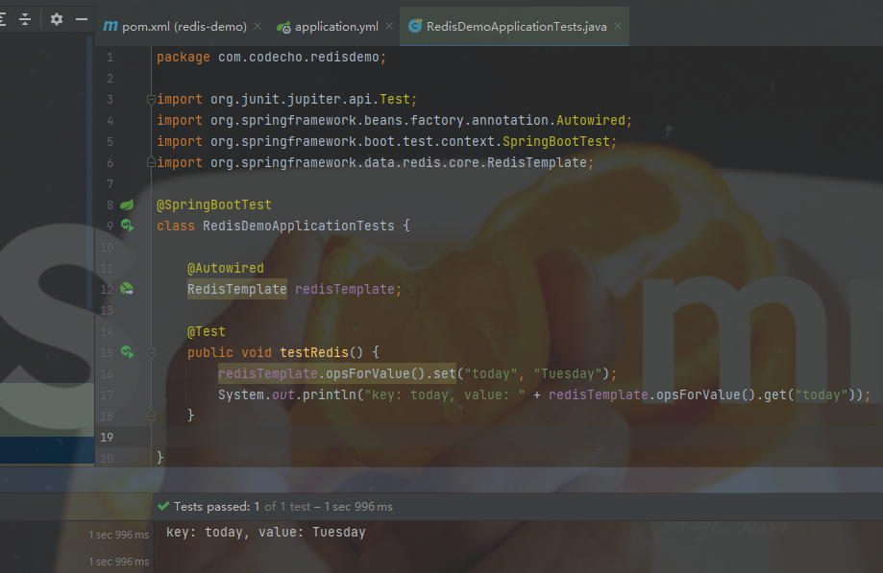The width and height of the screenshot is (883, 573).
Task: Run testRedis from gutter icon line 15
Action: pyautogui.click(x=127, y=352)
